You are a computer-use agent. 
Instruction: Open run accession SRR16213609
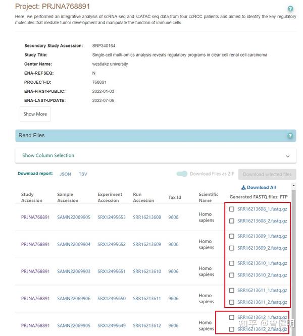pyautogui.click(x=147, y=244)
